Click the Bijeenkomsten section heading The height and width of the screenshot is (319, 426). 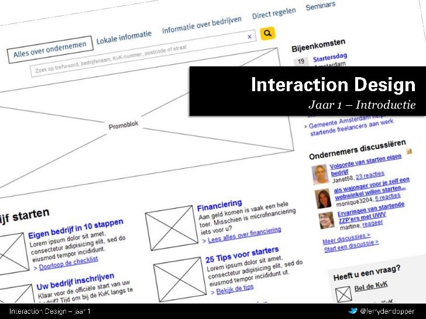[318, 46]
